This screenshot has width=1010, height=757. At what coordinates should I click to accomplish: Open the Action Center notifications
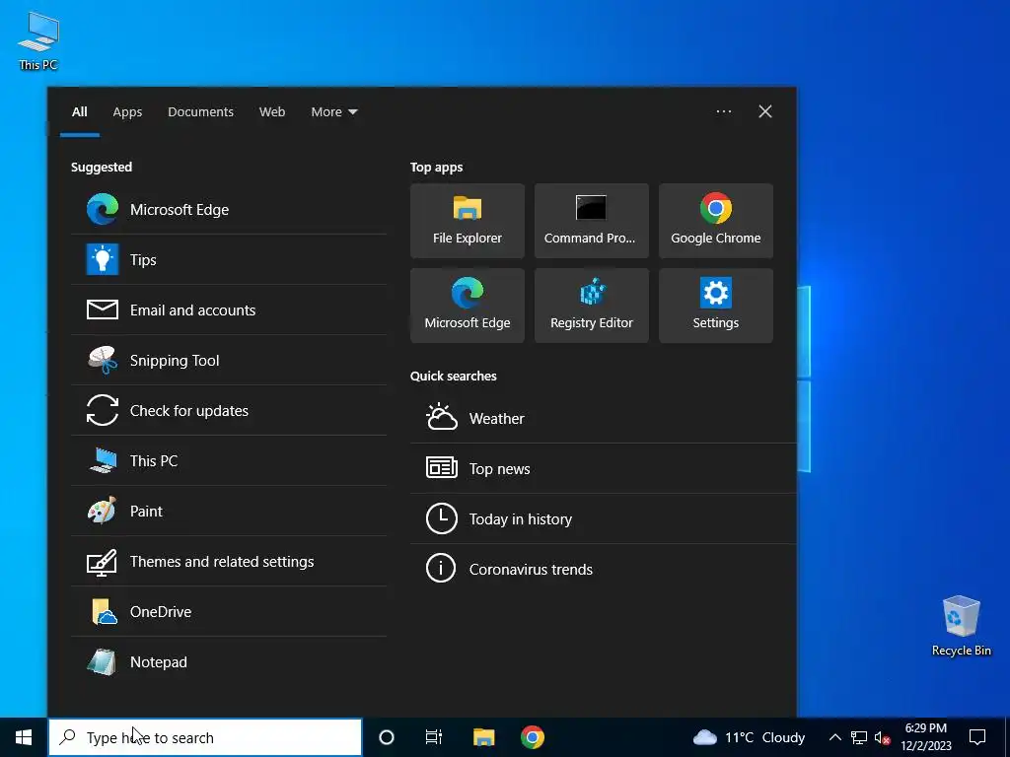(977, 737)
